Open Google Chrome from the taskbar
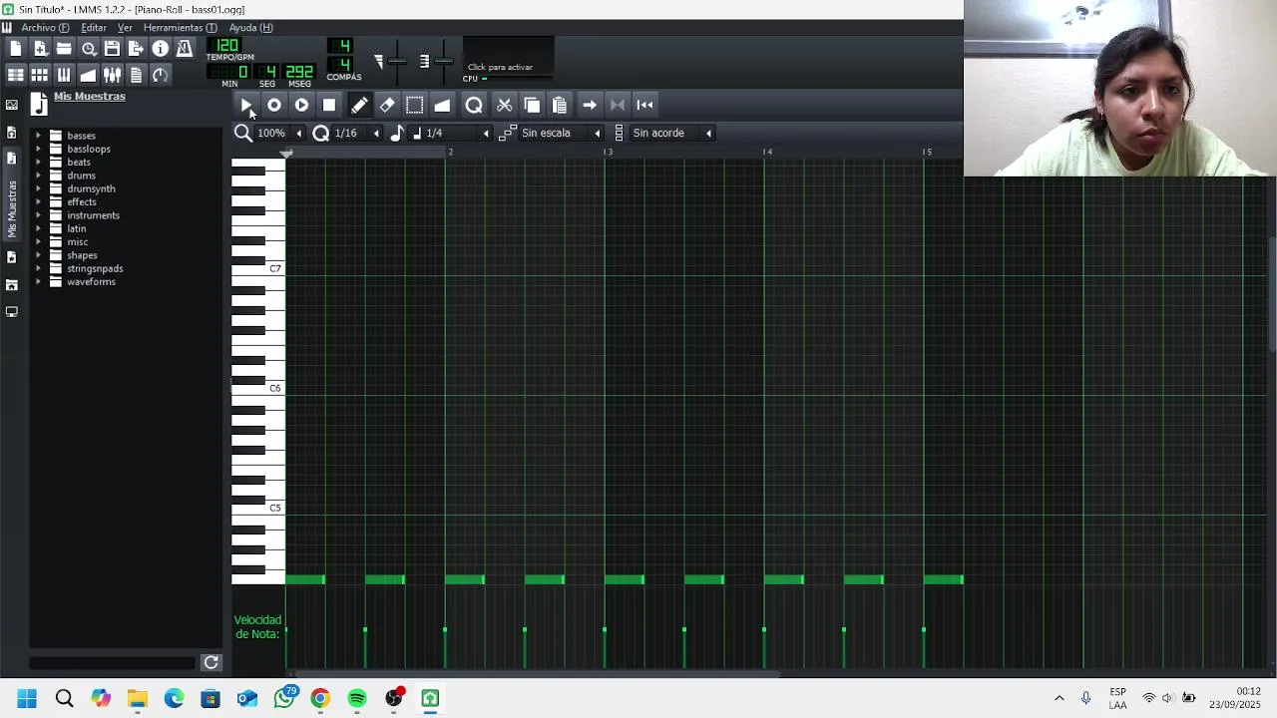Image resolution: width=1277 pixels, height=718 pixels. coord(320,698)
